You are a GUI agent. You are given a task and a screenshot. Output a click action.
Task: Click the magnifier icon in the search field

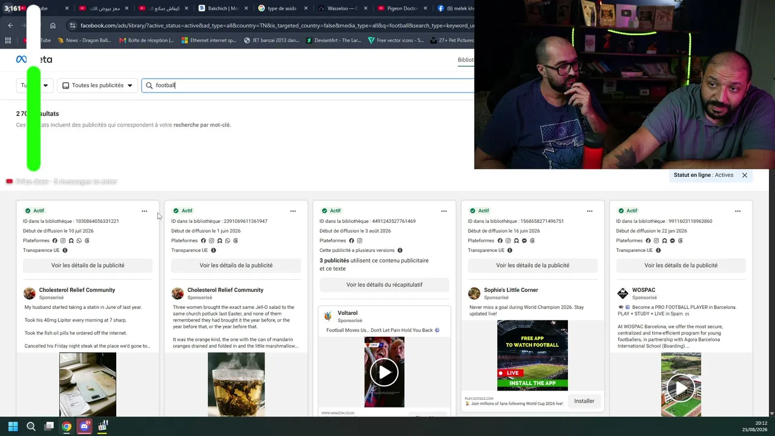[x=149, y=85]
